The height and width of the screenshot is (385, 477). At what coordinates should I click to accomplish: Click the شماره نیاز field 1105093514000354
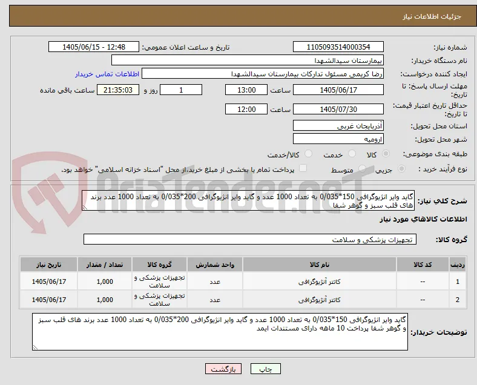pyautogui.click(x=338, y=47)
